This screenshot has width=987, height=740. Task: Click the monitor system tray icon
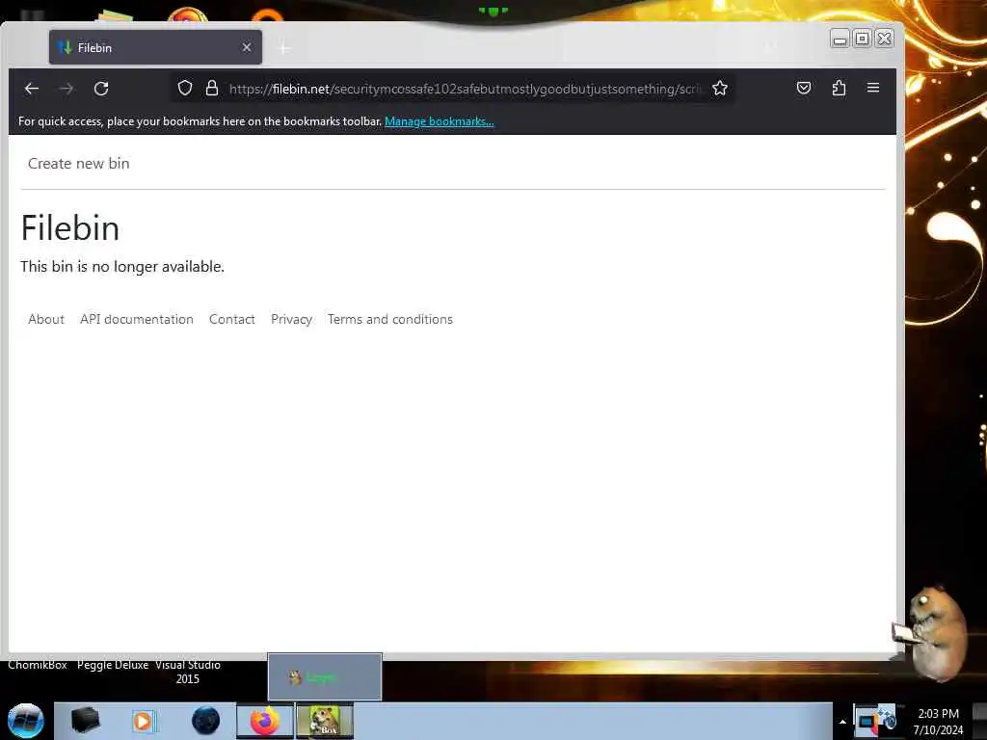point(867,722)
